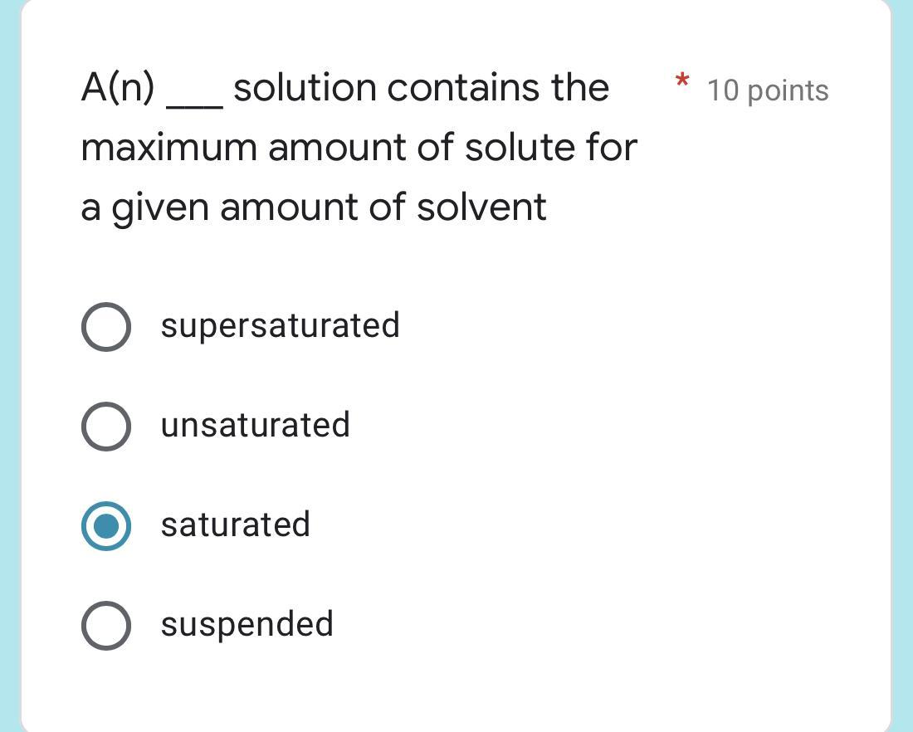Click the word 'maximum' in the question

[x=168, y=148]
